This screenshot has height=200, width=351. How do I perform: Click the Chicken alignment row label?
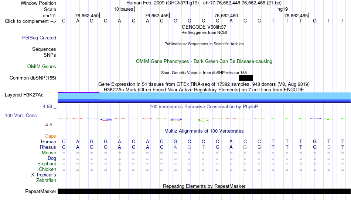coord(47,169)
